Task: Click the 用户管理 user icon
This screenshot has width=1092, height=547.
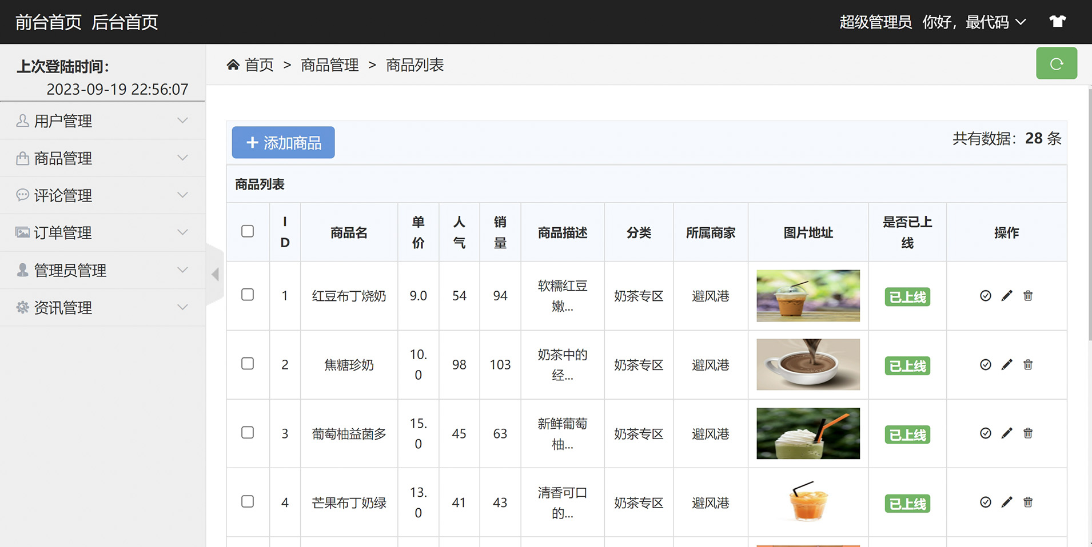Action: pos(22,120)
